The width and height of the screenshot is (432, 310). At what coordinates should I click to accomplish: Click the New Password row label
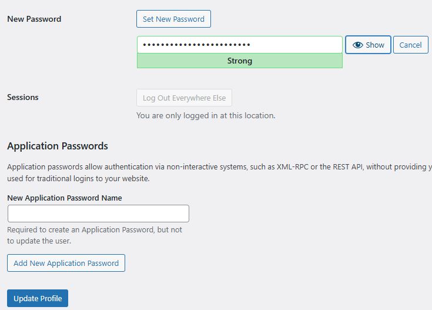[x=34, y=19]
